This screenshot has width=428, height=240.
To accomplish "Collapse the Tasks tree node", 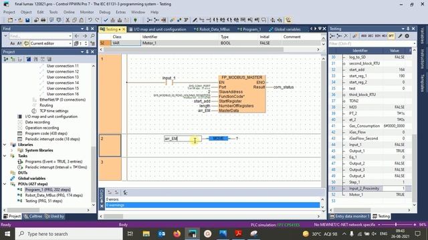I will pyautogui.click(x=5, y=156).
